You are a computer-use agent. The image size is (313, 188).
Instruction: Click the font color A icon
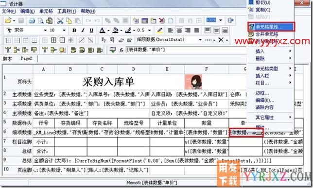tap(102, 30)
